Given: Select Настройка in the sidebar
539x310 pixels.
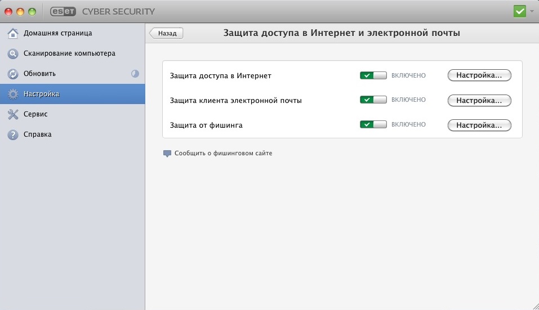Looking at the screenshot, I should click(73, 94).
